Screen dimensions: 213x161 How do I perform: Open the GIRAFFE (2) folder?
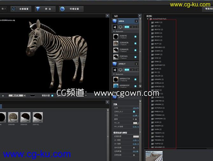click(x=157, y=79)
